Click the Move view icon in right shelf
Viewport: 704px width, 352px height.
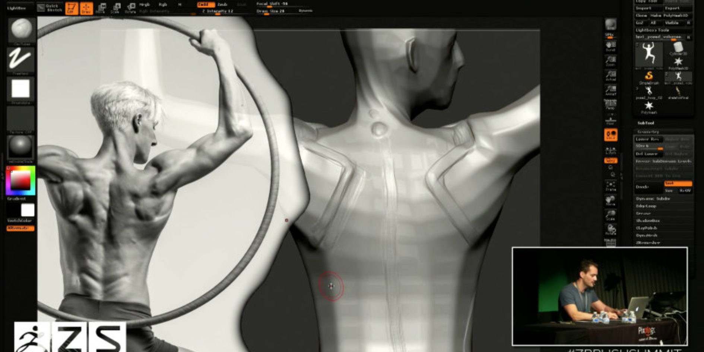[611, 200]
